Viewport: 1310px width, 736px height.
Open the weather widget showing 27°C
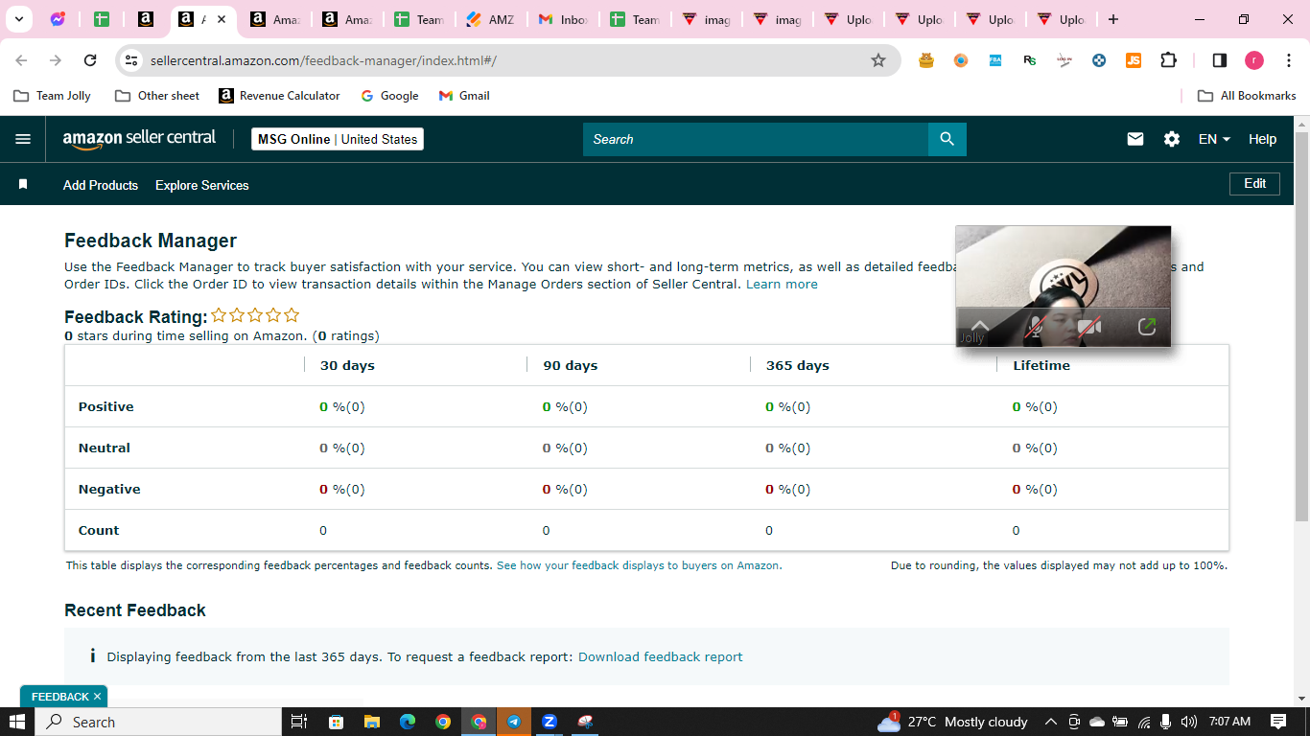click(x=952, y=722)
